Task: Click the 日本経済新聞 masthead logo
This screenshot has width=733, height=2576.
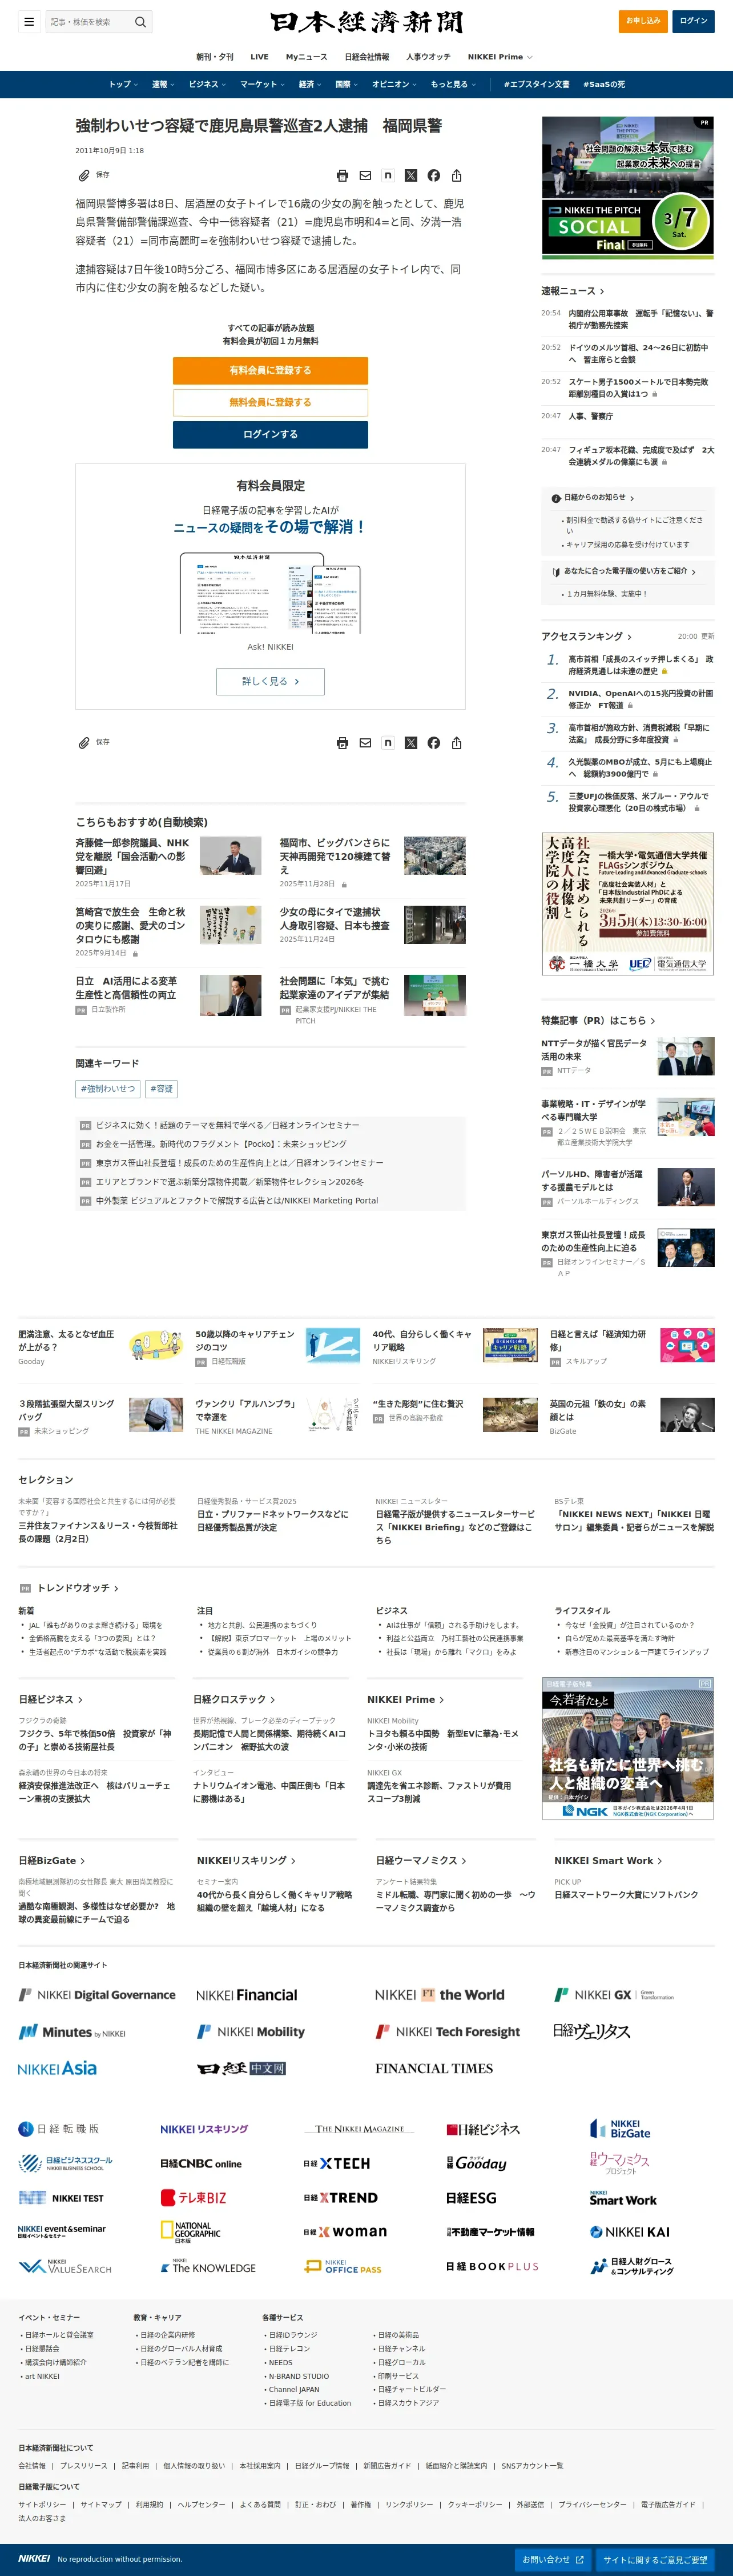Action: click(366, 22)
